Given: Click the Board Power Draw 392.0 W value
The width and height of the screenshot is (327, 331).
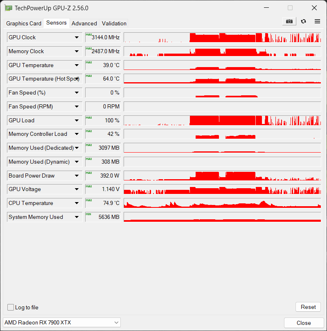Looking at the screenshot, I should (x=103, y=176).
